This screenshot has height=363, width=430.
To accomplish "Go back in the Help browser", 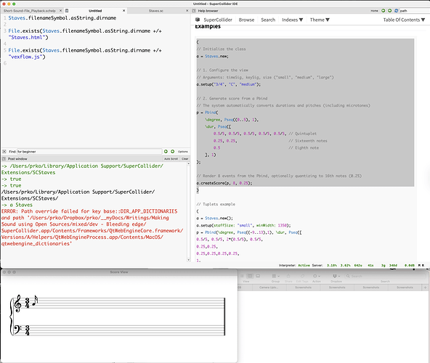I will click(383, 11).
